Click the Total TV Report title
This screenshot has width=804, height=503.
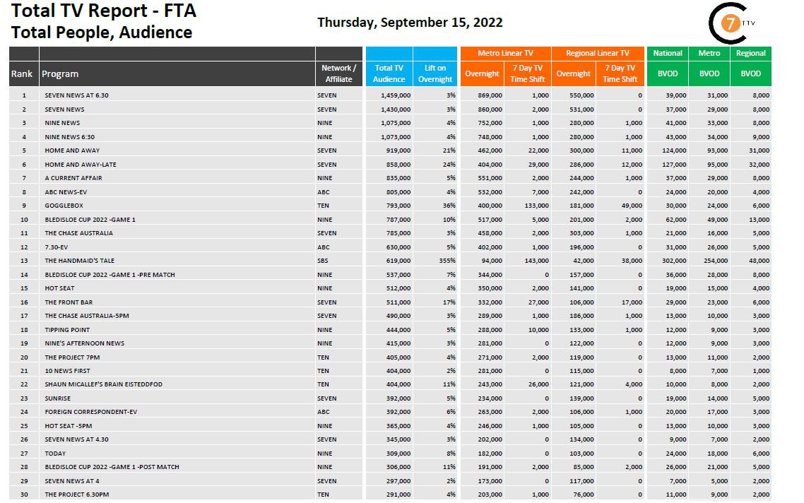(x=104, y=11)
